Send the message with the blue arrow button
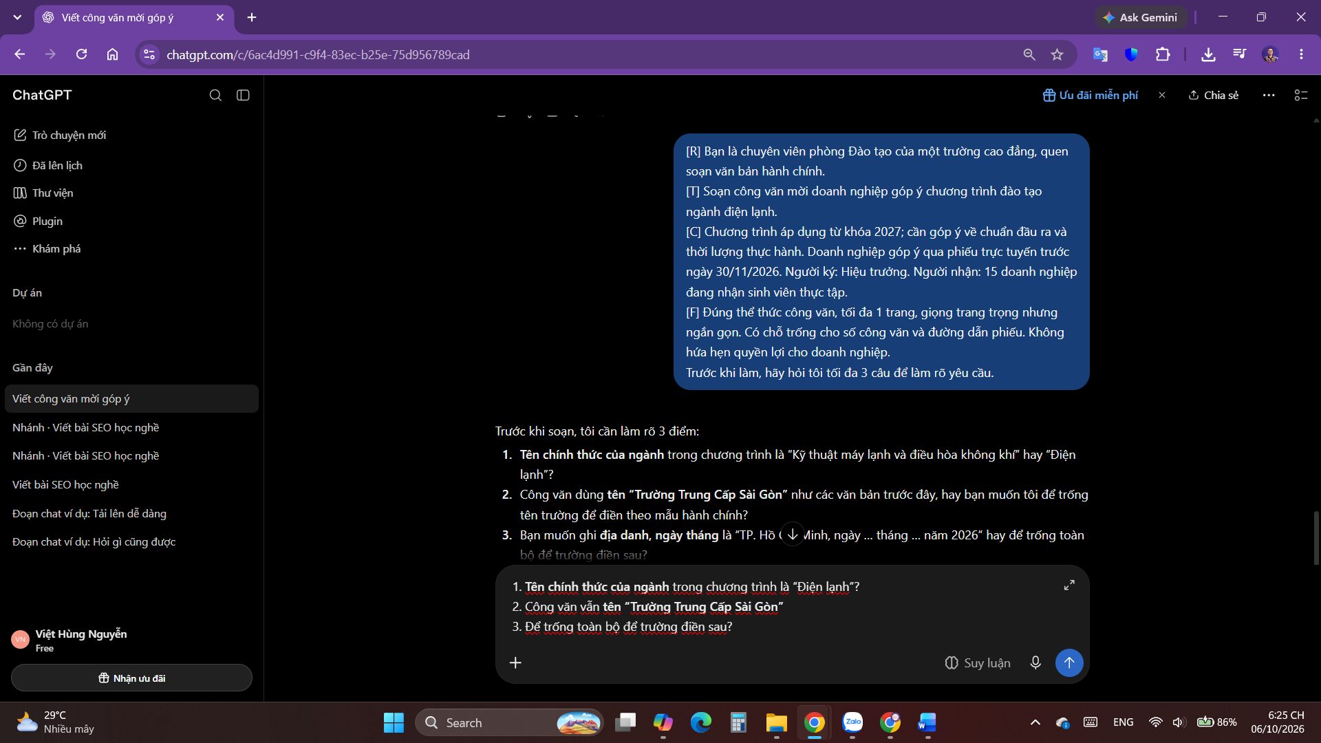Image resolution: width=1321 pixels, height=743 pixels. pyautogui.click(x=1069, y=663)
